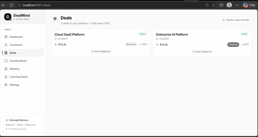Click the Learning Demo flask icon
The image size is (258, 137).
6,77
